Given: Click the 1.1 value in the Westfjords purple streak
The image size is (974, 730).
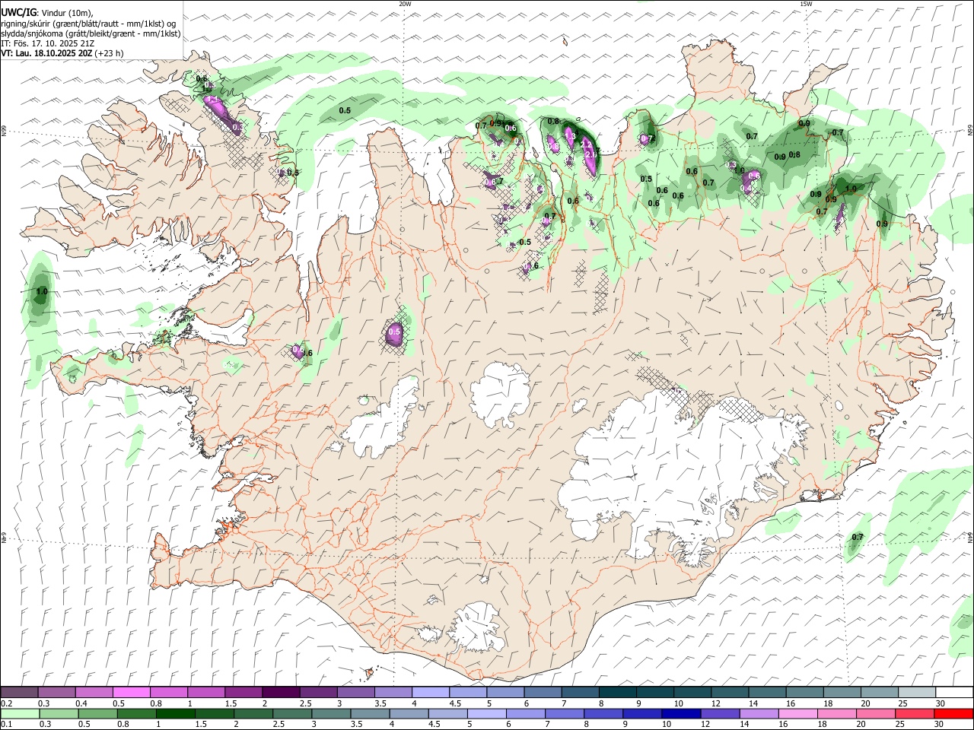Looking at the screenshot, I should coord(214,100).
